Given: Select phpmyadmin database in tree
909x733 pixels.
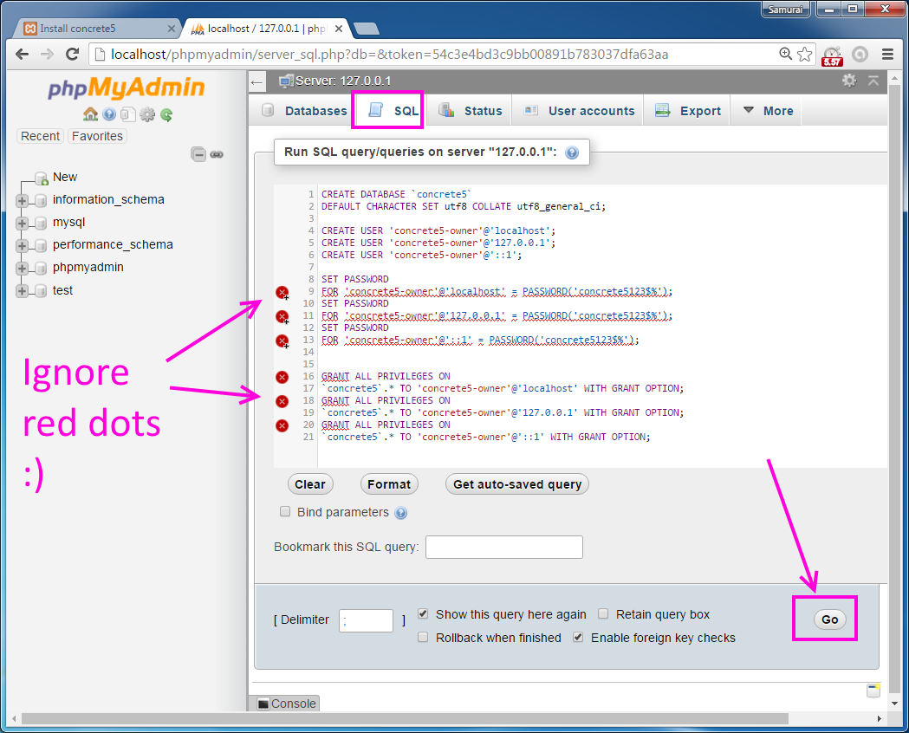Looking at the screenshot, I should coord(88,267).
